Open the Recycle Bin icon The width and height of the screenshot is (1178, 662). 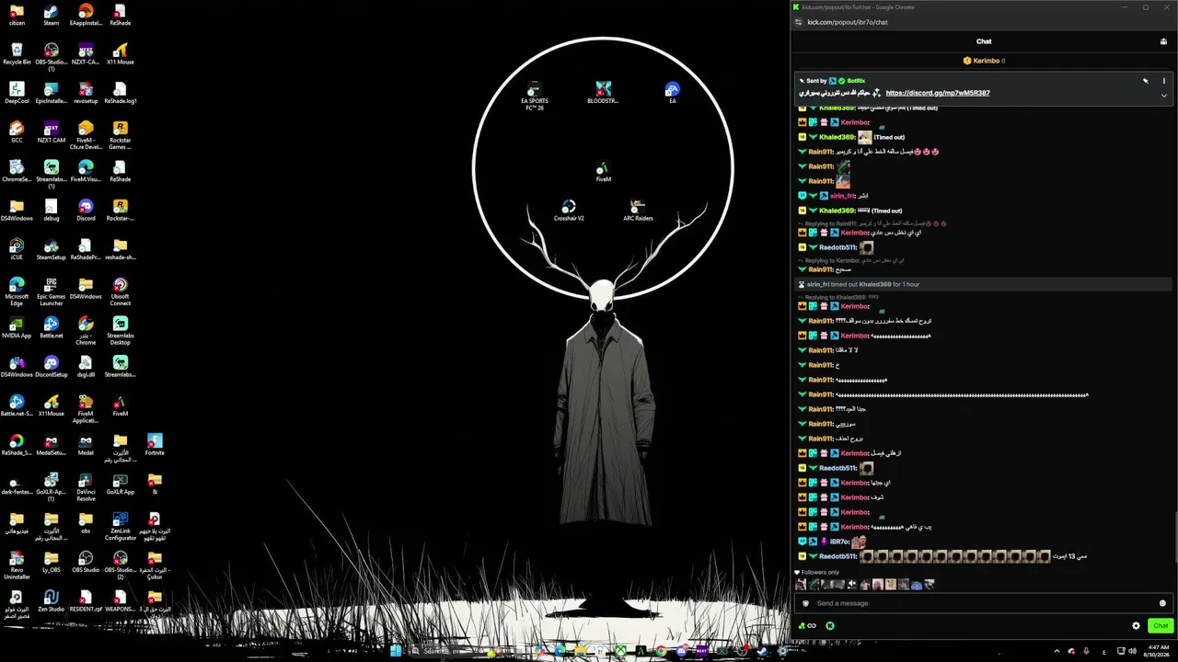[x=17, y=53]
